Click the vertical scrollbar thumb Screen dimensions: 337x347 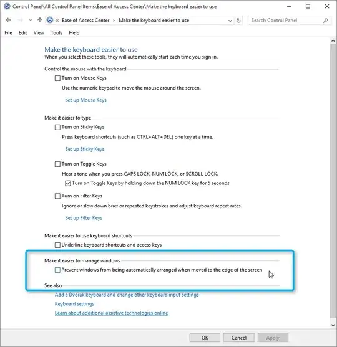click(x=333, y=181)
